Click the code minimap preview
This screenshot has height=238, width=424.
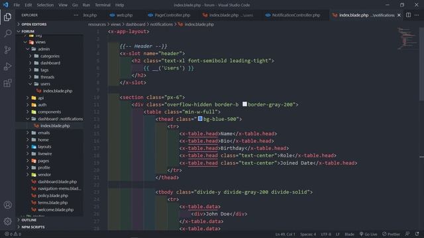click(406, 38)
